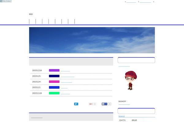Open the article link in the 2015125 row

[67, 76]
